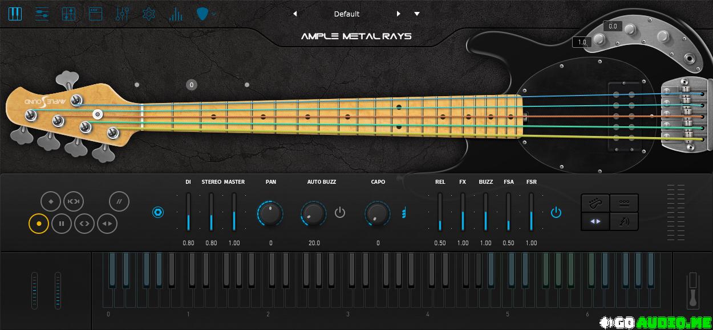Click the AUTO BUZZ knob

click(314, 213)
